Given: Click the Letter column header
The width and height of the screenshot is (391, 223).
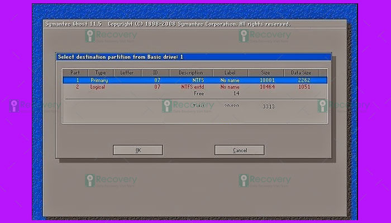Looking at the screenshot, I should coord(127,72).
